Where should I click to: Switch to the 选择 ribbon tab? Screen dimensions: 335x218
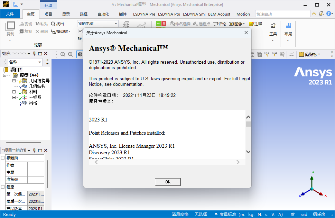tap(84, 14)
